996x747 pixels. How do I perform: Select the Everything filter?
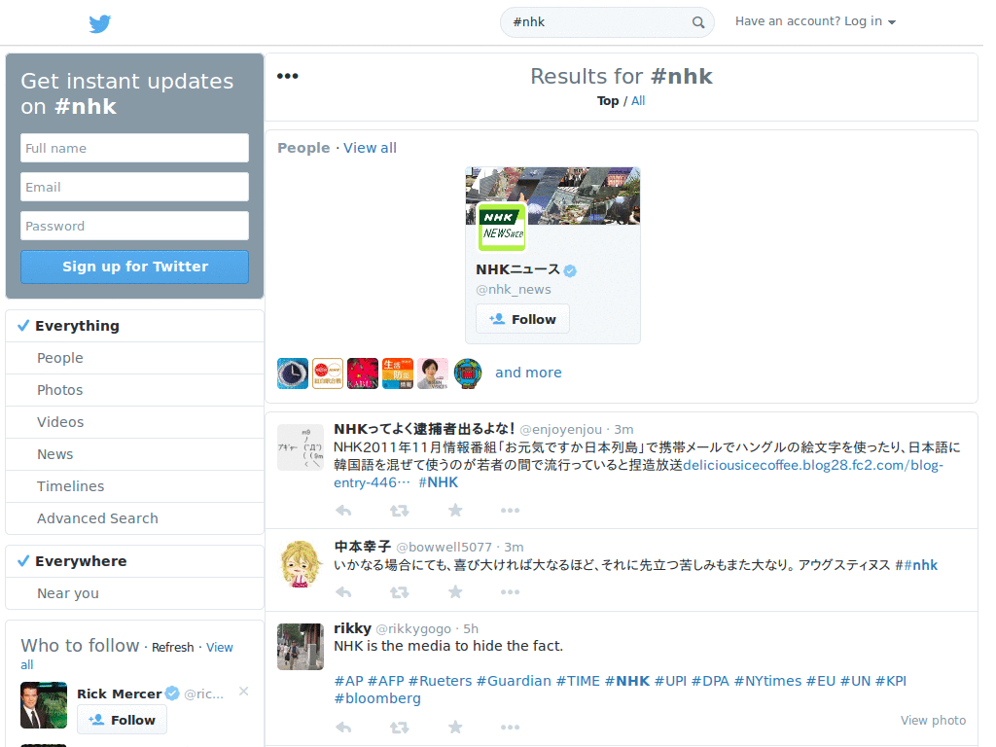pos(134,326)
